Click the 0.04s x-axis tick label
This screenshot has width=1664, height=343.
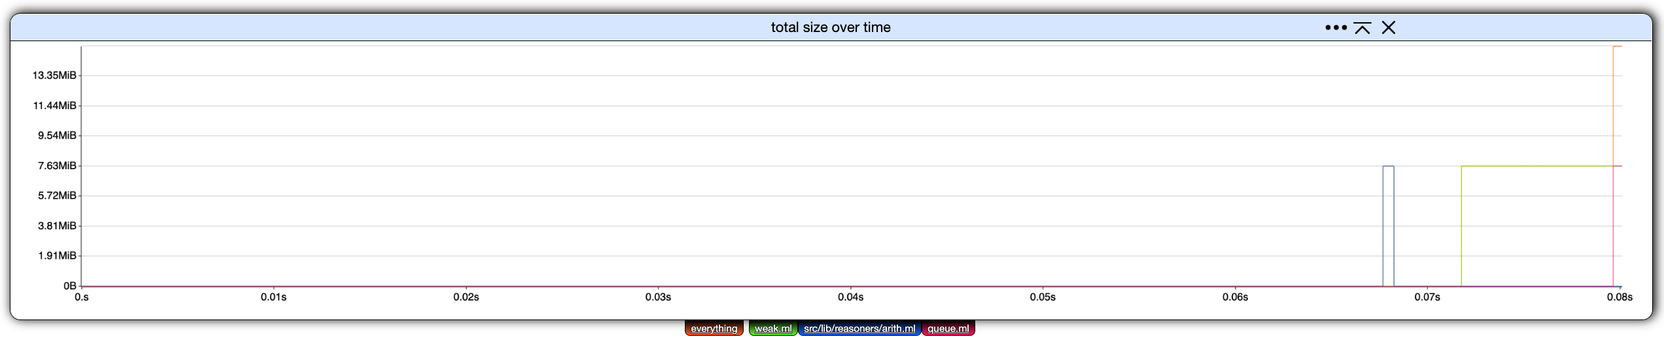(x=850, y=297)
